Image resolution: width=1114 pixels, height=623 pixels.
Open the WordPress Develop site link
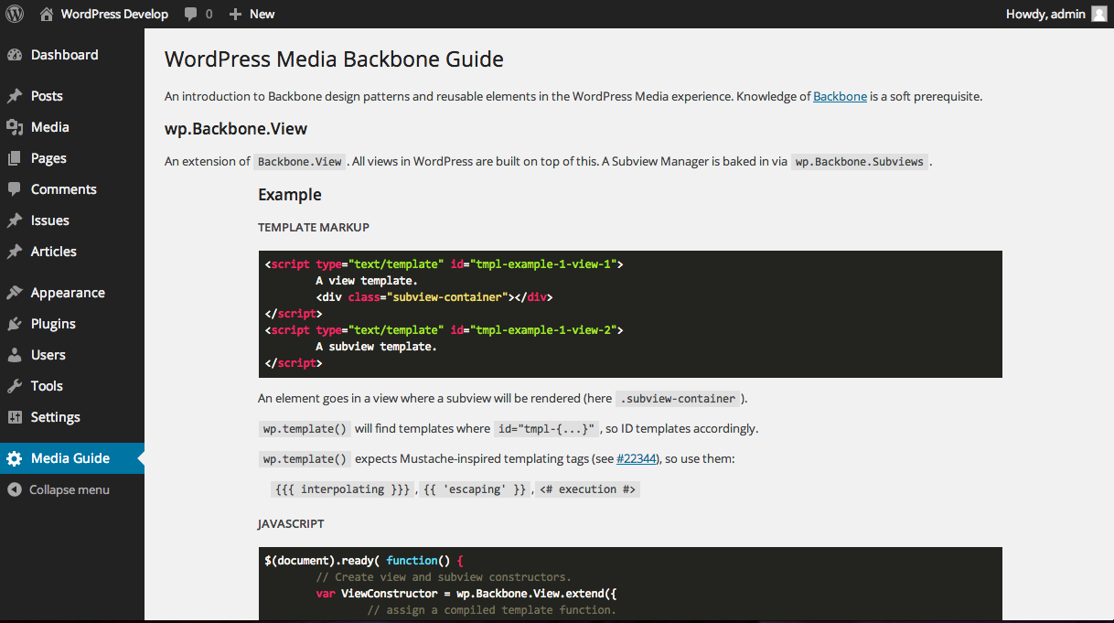click(x=114, y=14)
